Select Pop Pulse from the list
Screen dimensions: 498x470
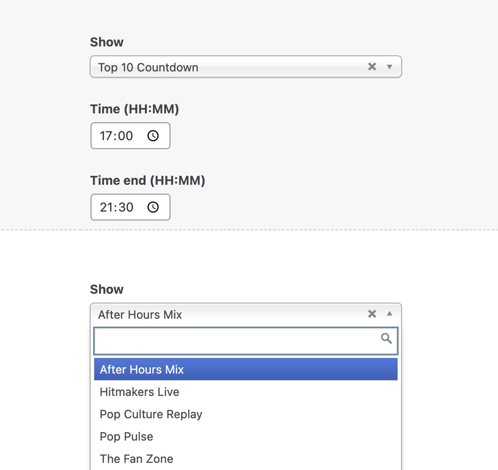pyautogui.click(x=126, y=436)
